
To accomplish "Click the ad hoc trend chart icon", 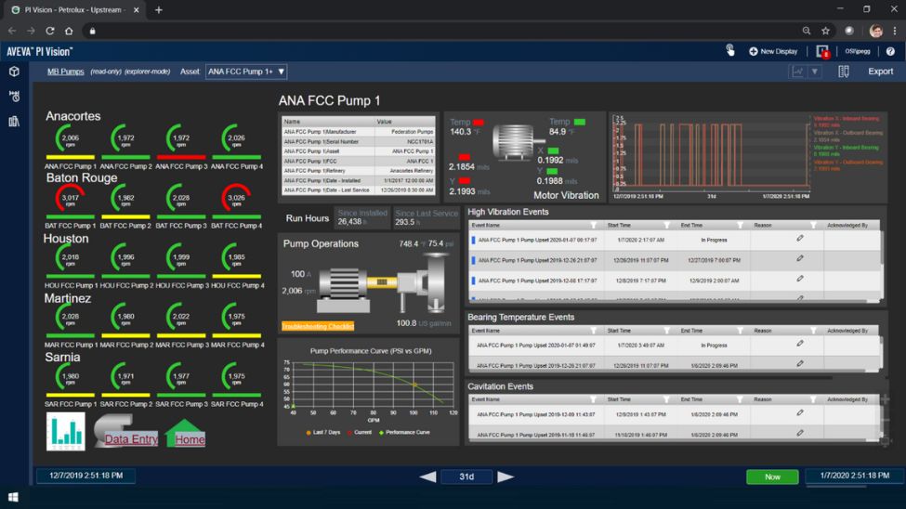I will pyautogui.click(x=798, y=72).
